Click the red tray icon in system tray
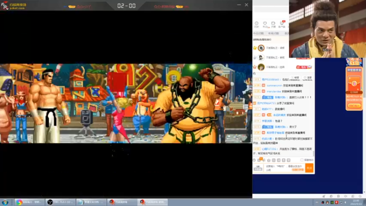Viewport: 366px width, 206px height. [337, 202]
